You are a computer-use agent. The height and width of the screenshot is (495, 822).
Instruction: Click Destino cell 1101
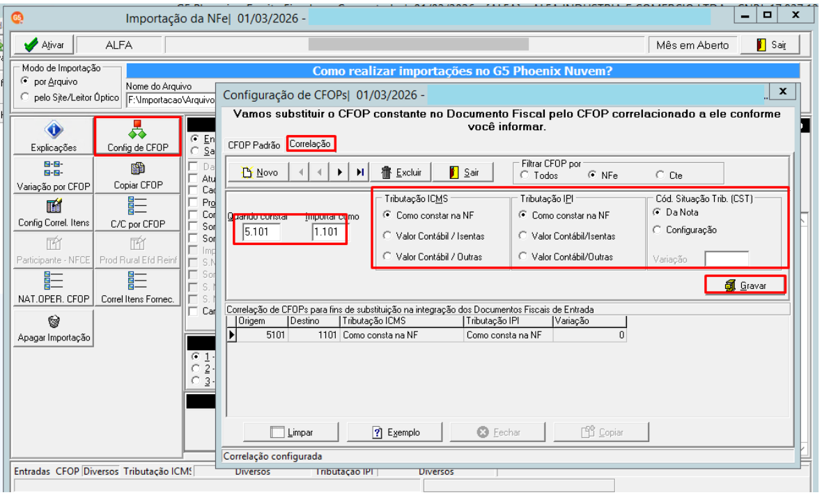coord(314,336)
